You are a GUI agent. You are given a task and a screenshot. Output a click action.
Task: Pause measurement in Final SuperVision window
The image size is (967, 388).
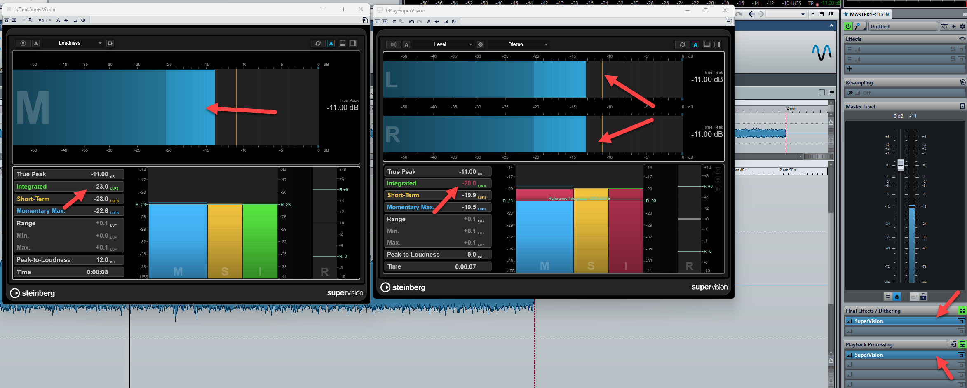click(x=23, y=43)
